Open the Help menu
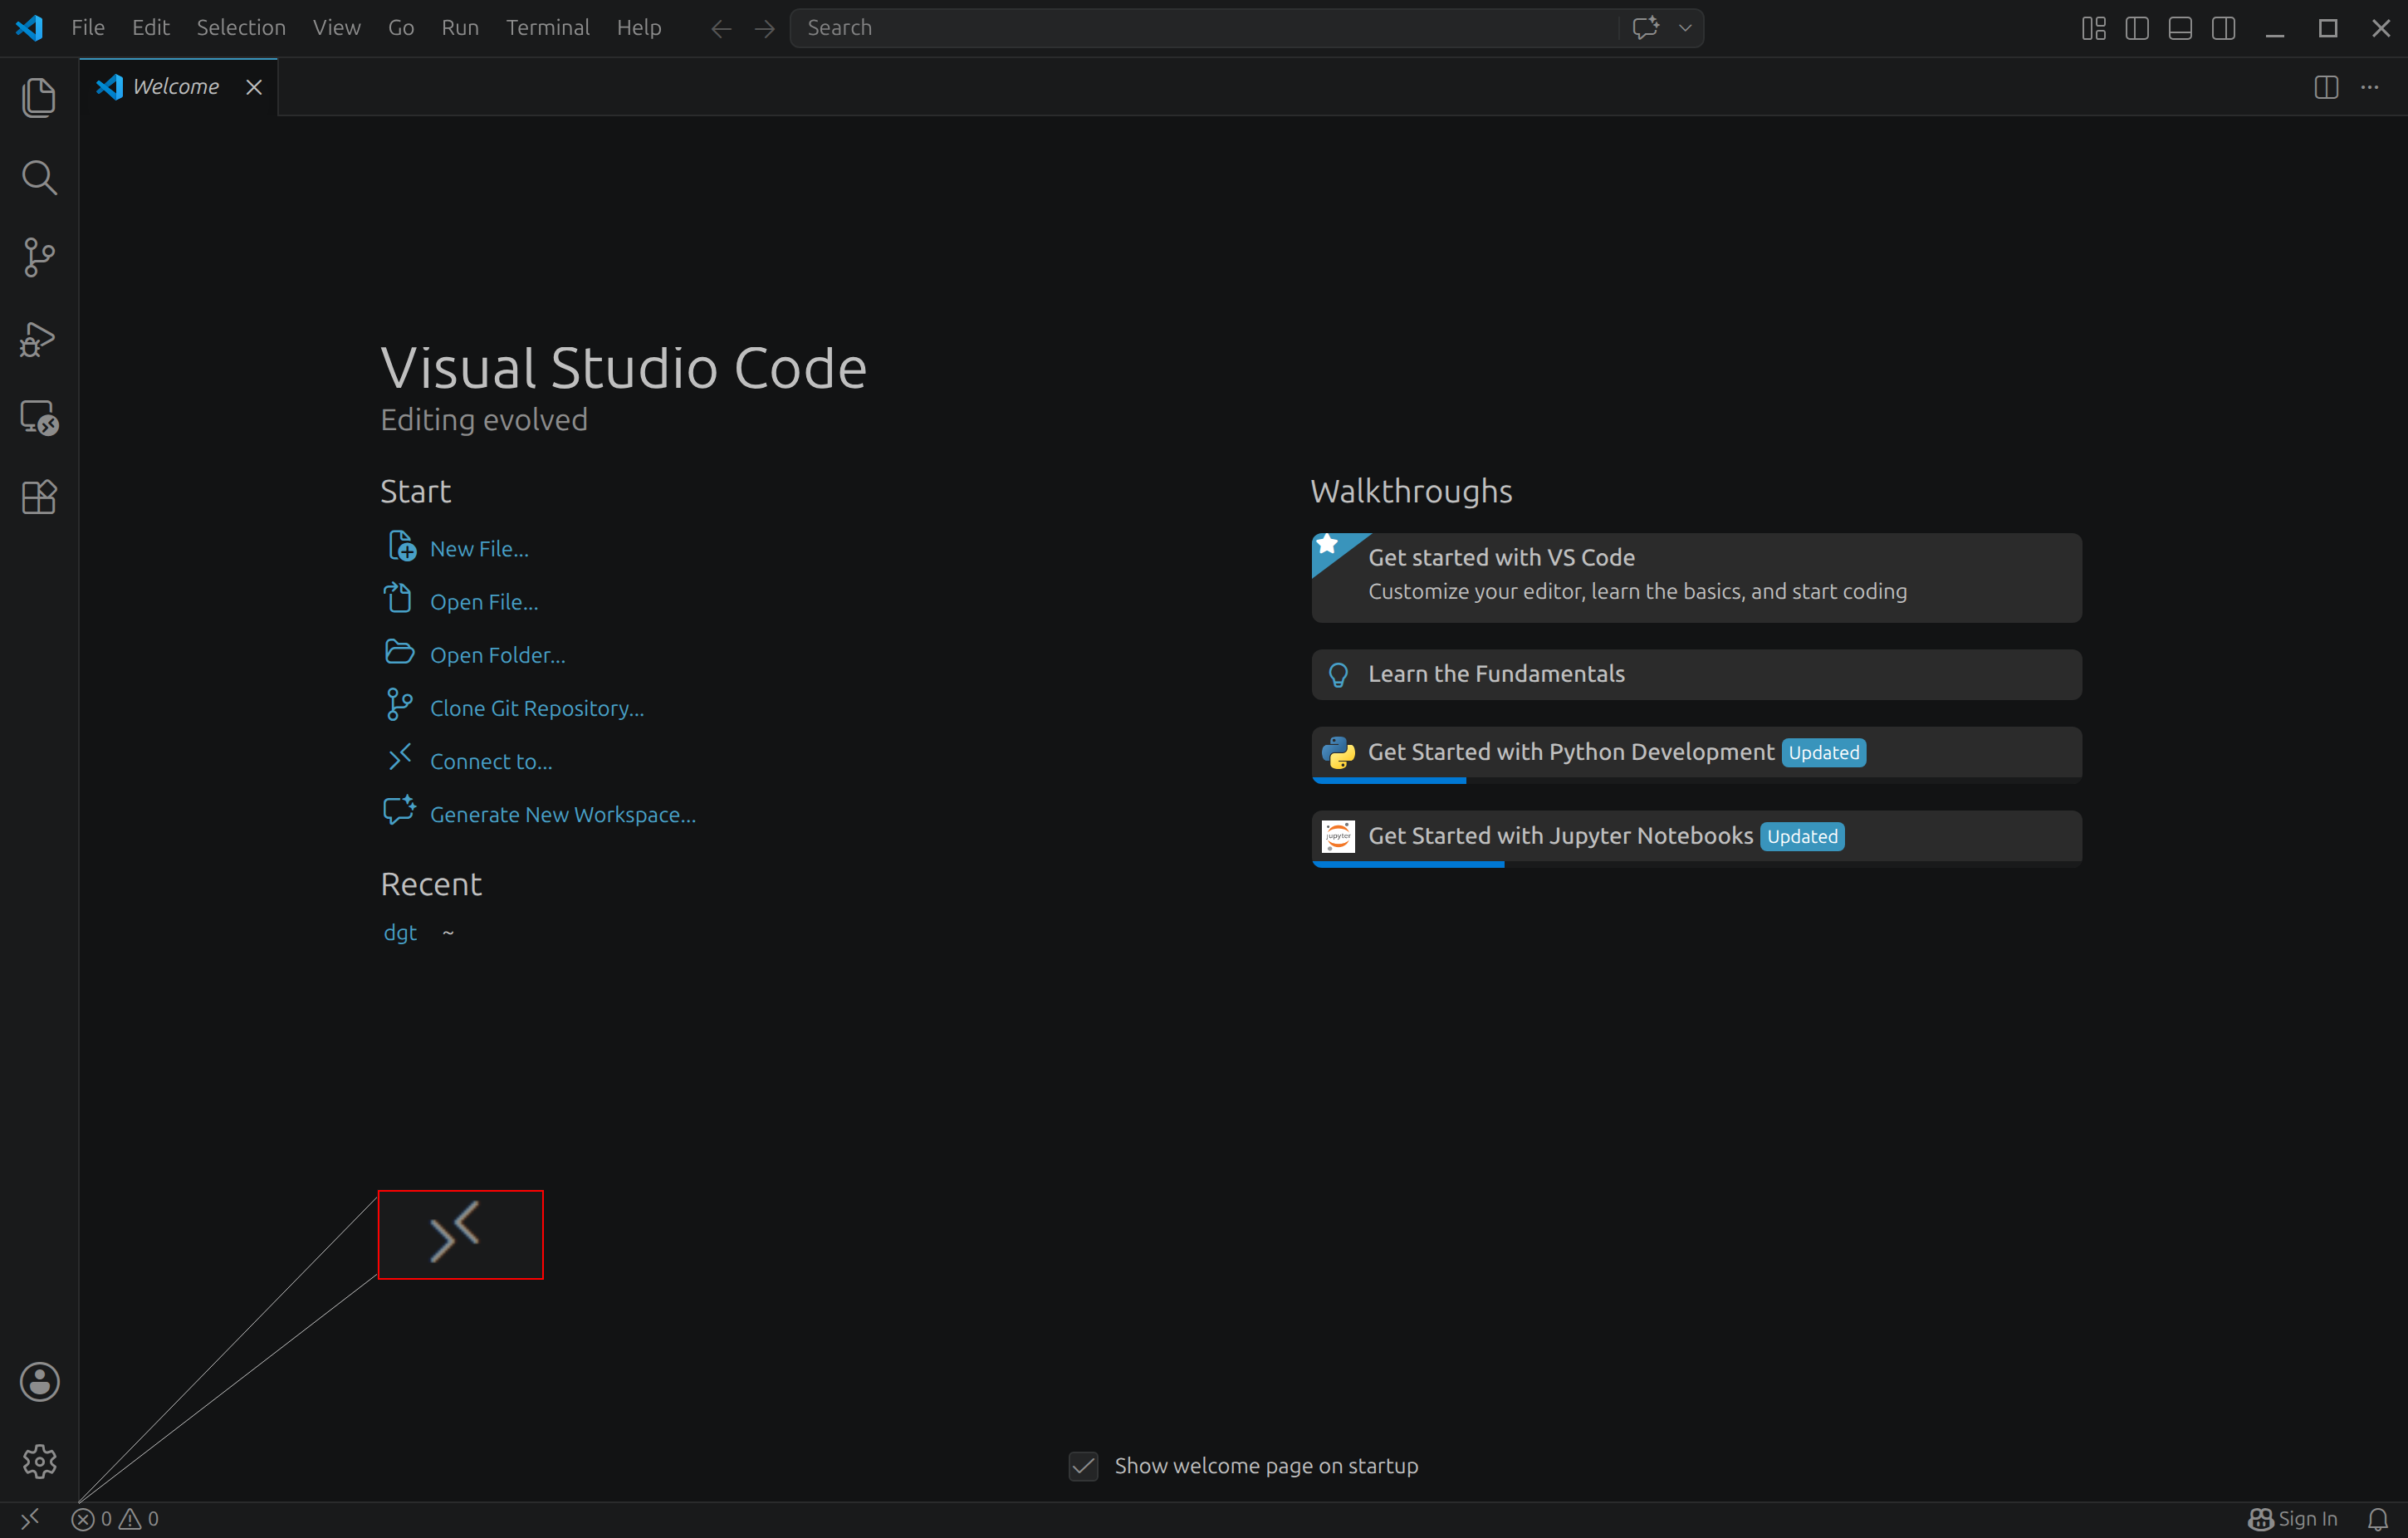2408x1538 pixels. (x=639, y=28)
